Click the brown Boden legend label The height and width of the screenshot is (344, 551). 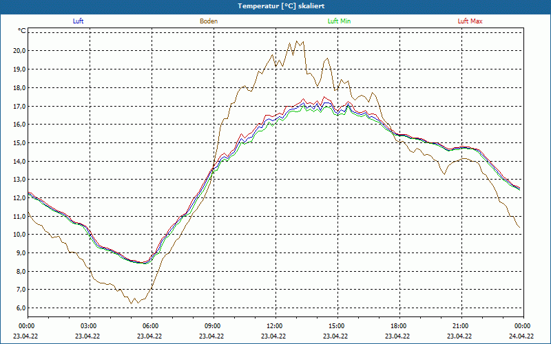point(209,21)
